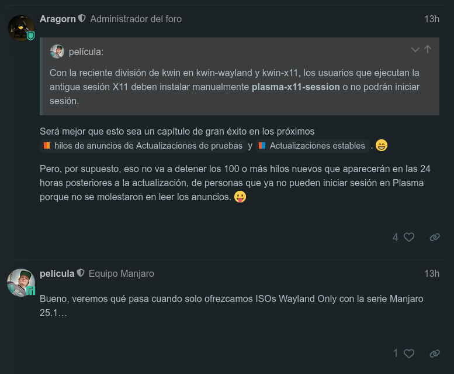
Task: Like película's post with the heart icon
Action: click(409, 354)
